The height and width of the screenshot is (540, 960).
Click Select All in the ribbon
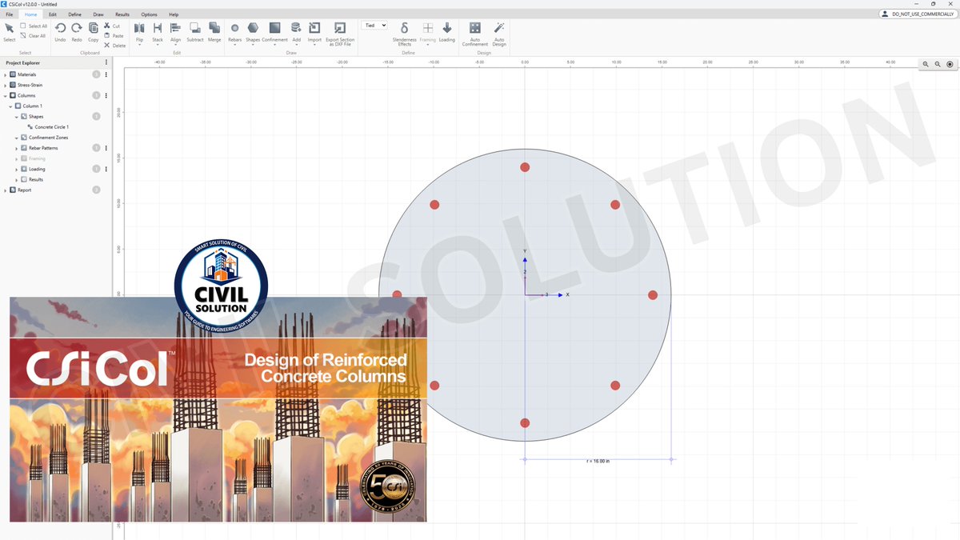(x=34, y=26)
